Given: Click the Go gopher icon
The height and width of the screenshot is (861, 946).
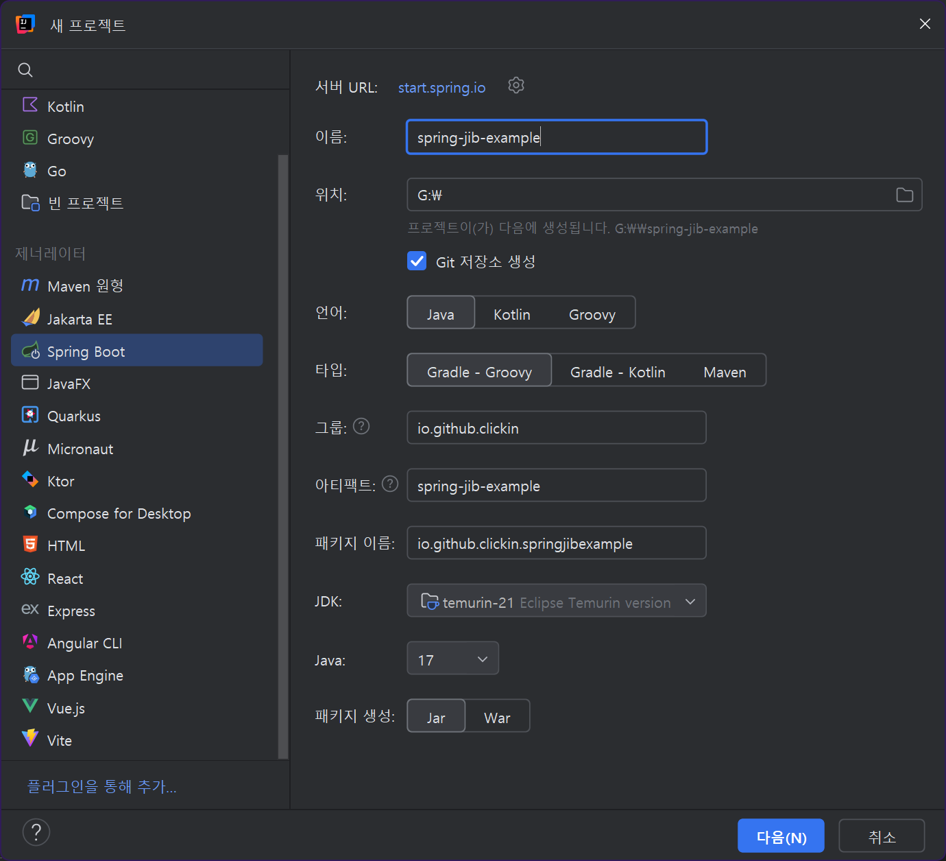Looking at the screenshot, I should pyautogui.click(x=30, y=170).
